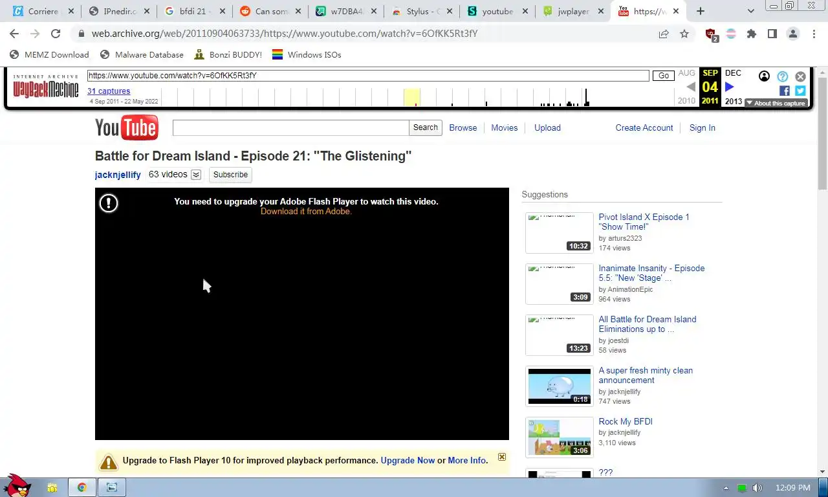Viewport: 828px width, 497px height.
Task: Switch to the bfdi 21 Google tab
Action: (195, 11)
